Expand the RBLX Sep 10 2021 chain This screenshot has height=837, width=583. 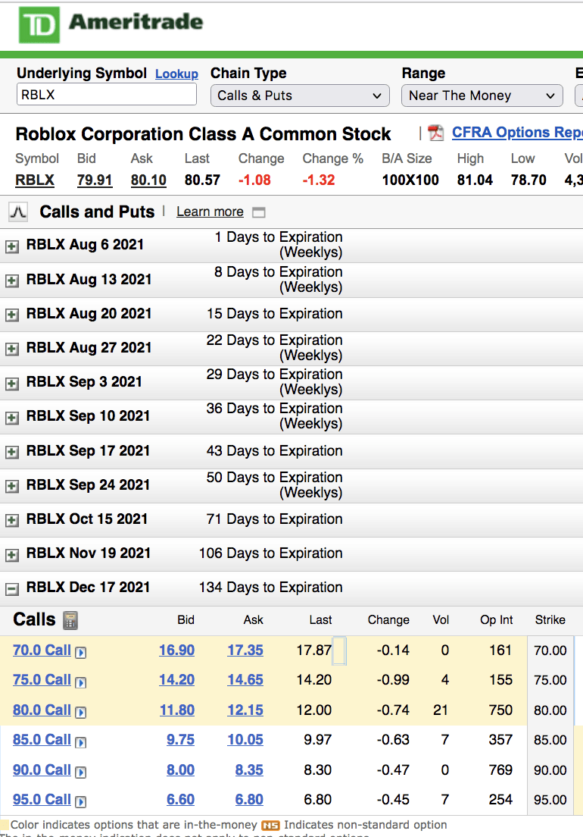[x=11, y=418]
